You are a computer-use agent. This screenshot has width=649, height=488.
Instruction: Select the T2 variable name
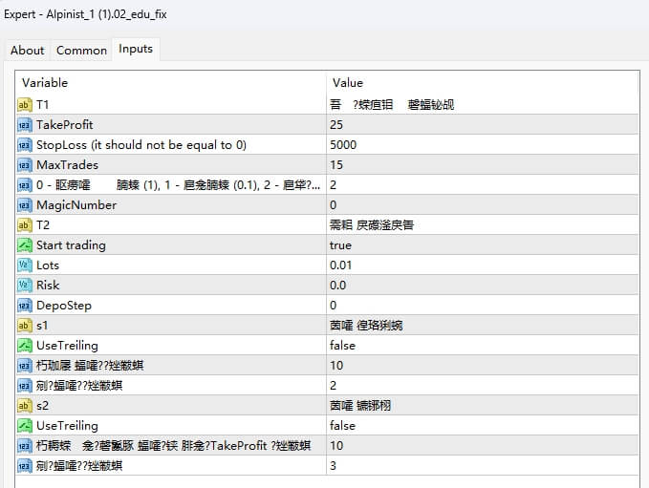pos(43,225)
